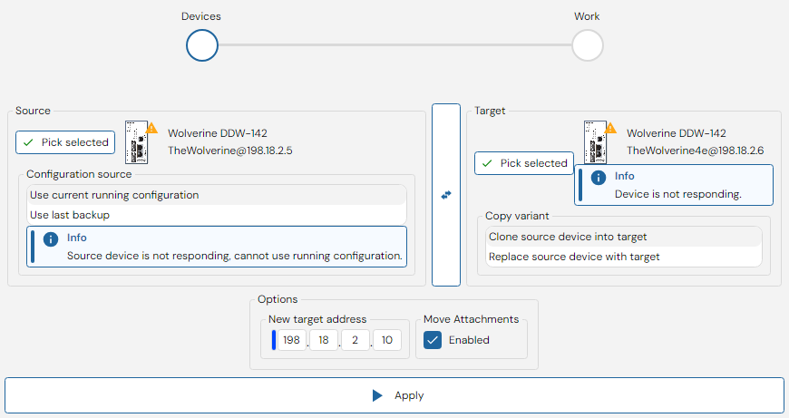Click 'Source device is not responding' message text
Image resolution: width=789 pixels, height=418 pixels.
tap(235, 256)
